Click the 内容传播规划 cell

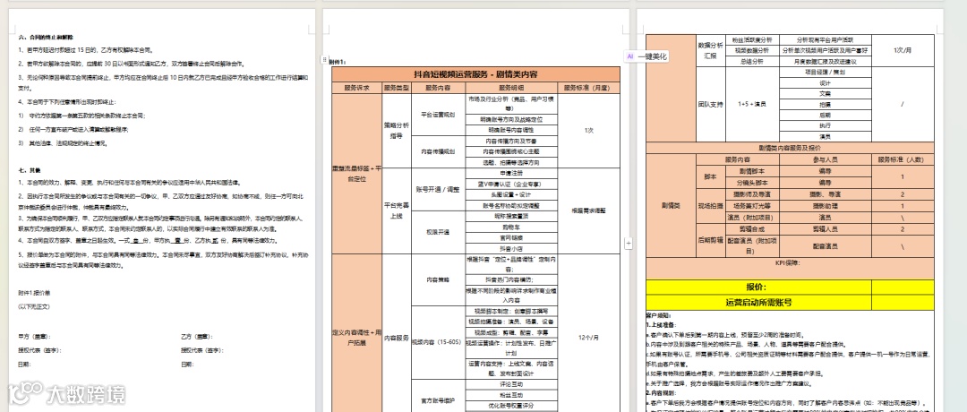click(x=437, y=151)
